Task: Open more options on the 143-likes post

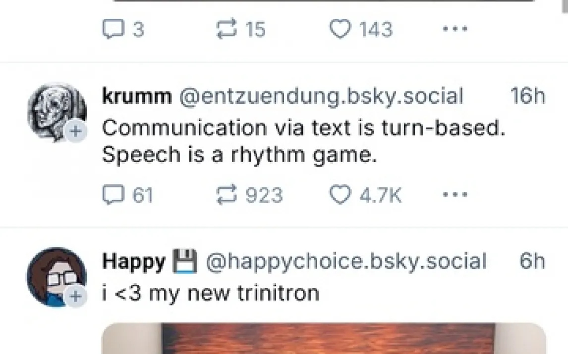Action: pos(455,29)
